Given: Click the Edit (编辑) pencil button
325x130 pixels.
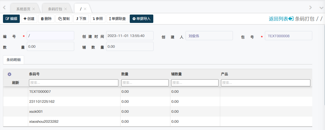Looking at the screenshot, I should tap(11, 19).
